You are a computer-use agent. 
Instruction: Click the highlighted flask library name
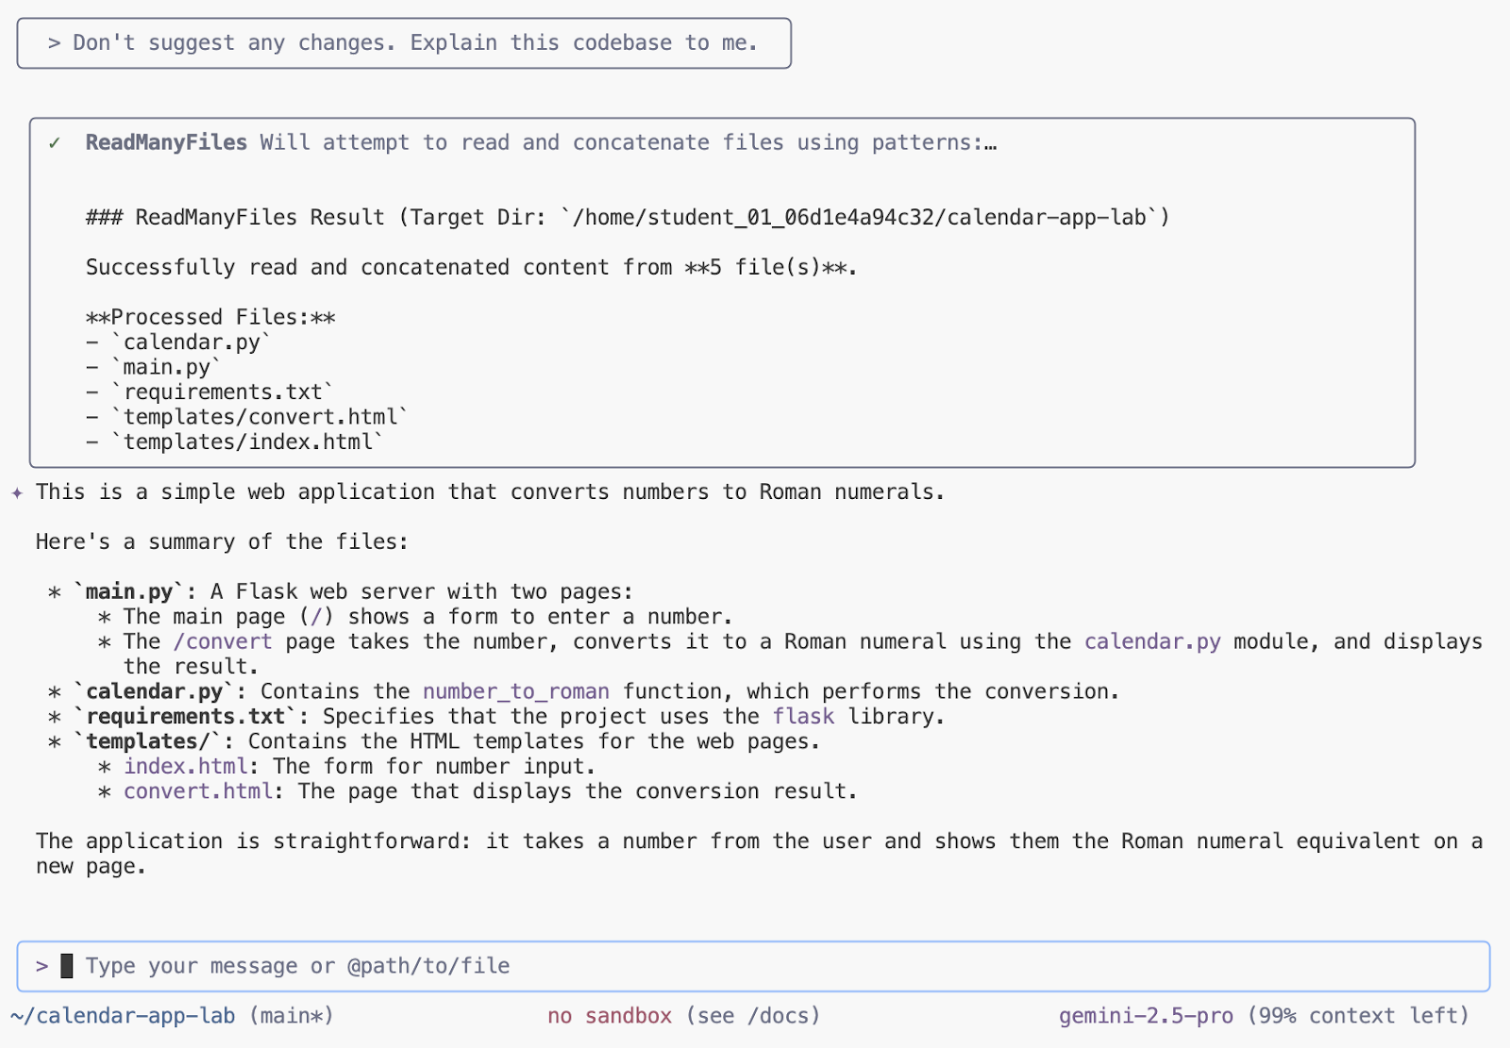point(803,717)
